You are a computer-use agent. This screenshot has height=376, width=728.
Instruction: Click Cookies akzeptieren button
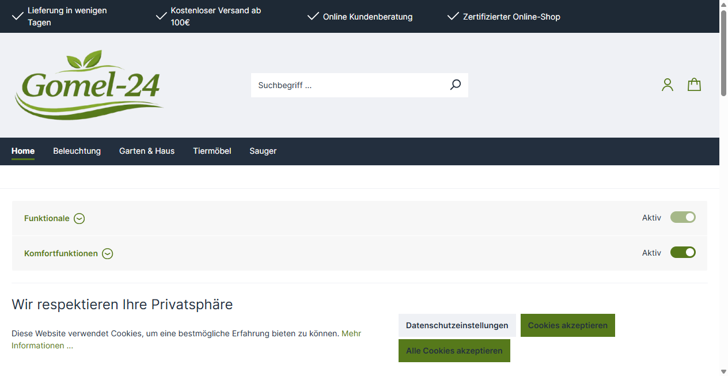pos(567,325)
